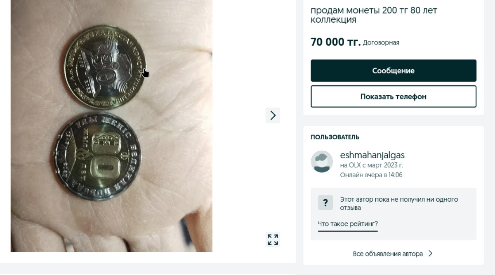Select the expand arrows in bottom image corner

coord(272,240)
